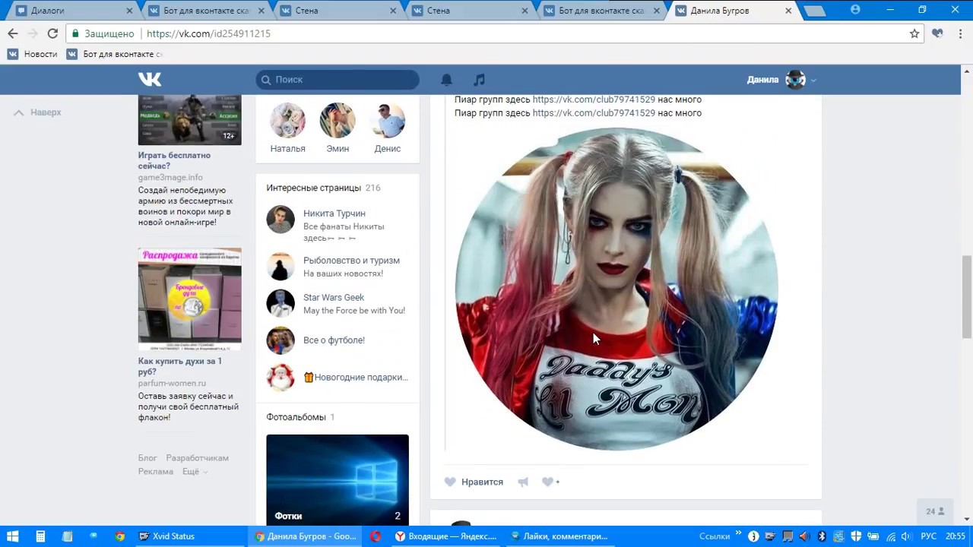Click the page vertical scrollbar thumb
Screen dimensions: 973x547
pyautogui.click(x=967, y=296)
